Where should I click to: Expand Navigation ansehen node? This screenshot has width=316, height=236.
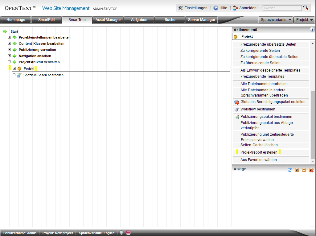(x=9, y=56)
